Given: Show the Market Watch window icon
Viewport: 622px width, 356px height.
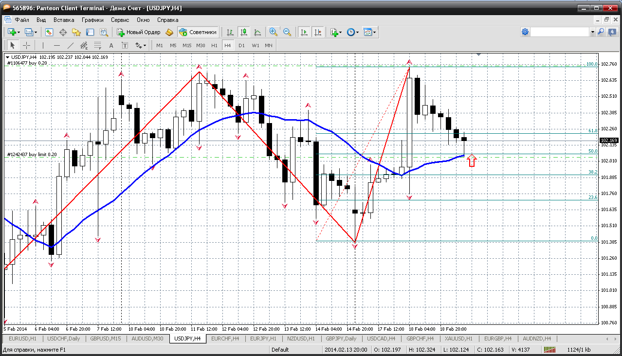Looking at the screenshot, I should point(49,32).
